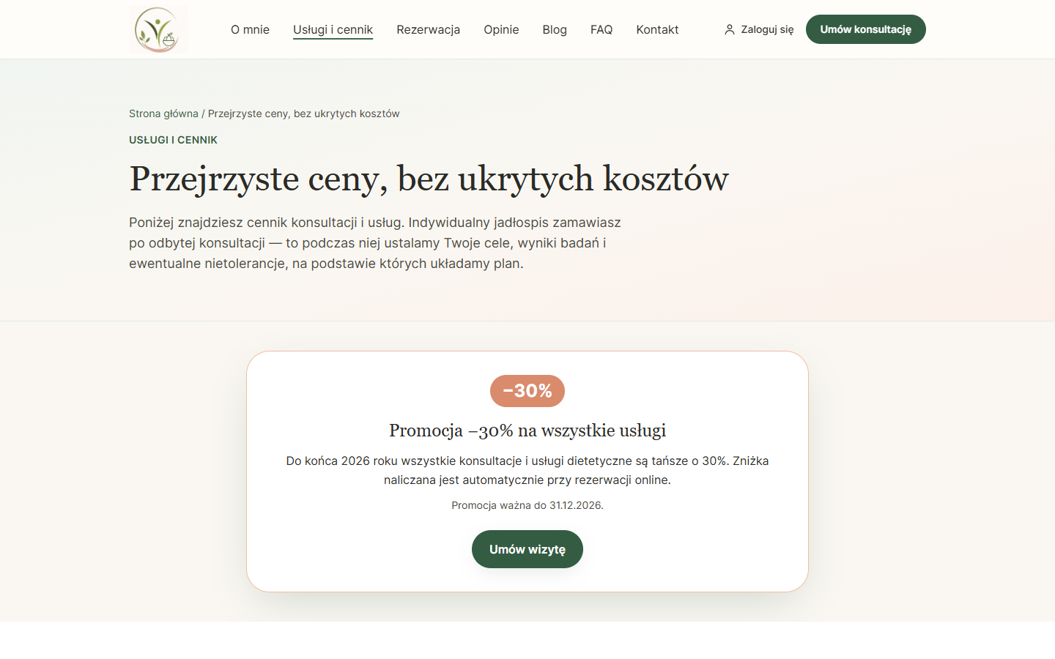
Task: Open the Rezerwacja menu item
Action: click(x=428, y=29)
